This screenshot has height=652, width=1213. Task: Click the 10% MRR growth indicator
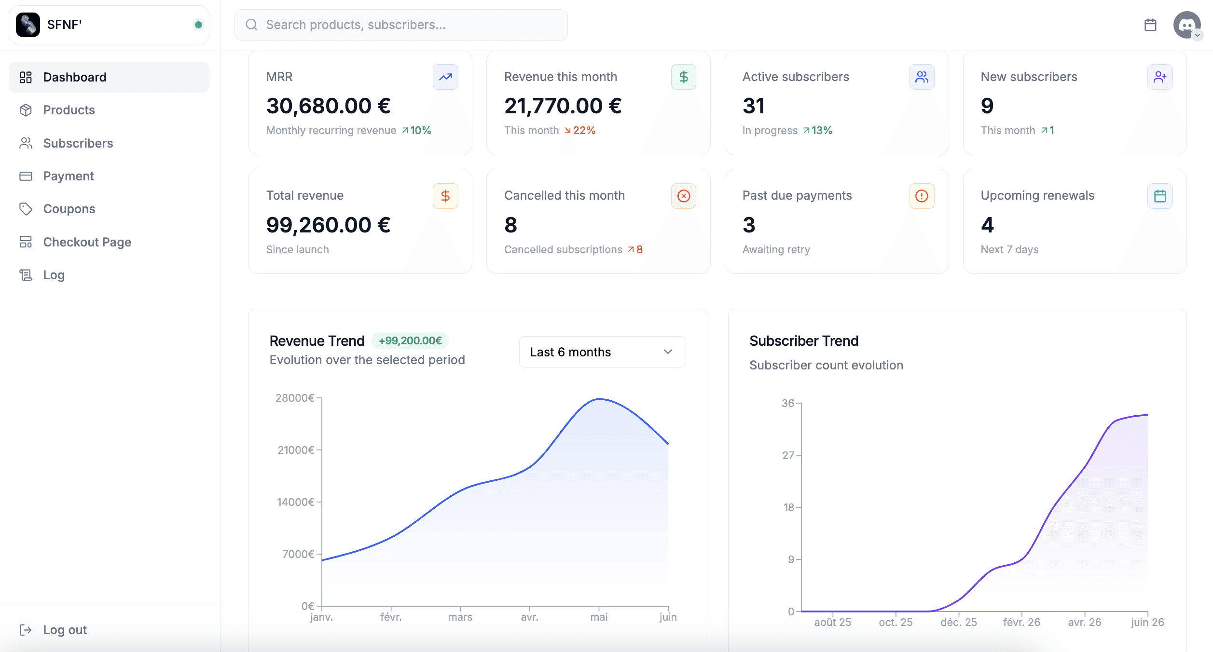(x=416, y=130)
